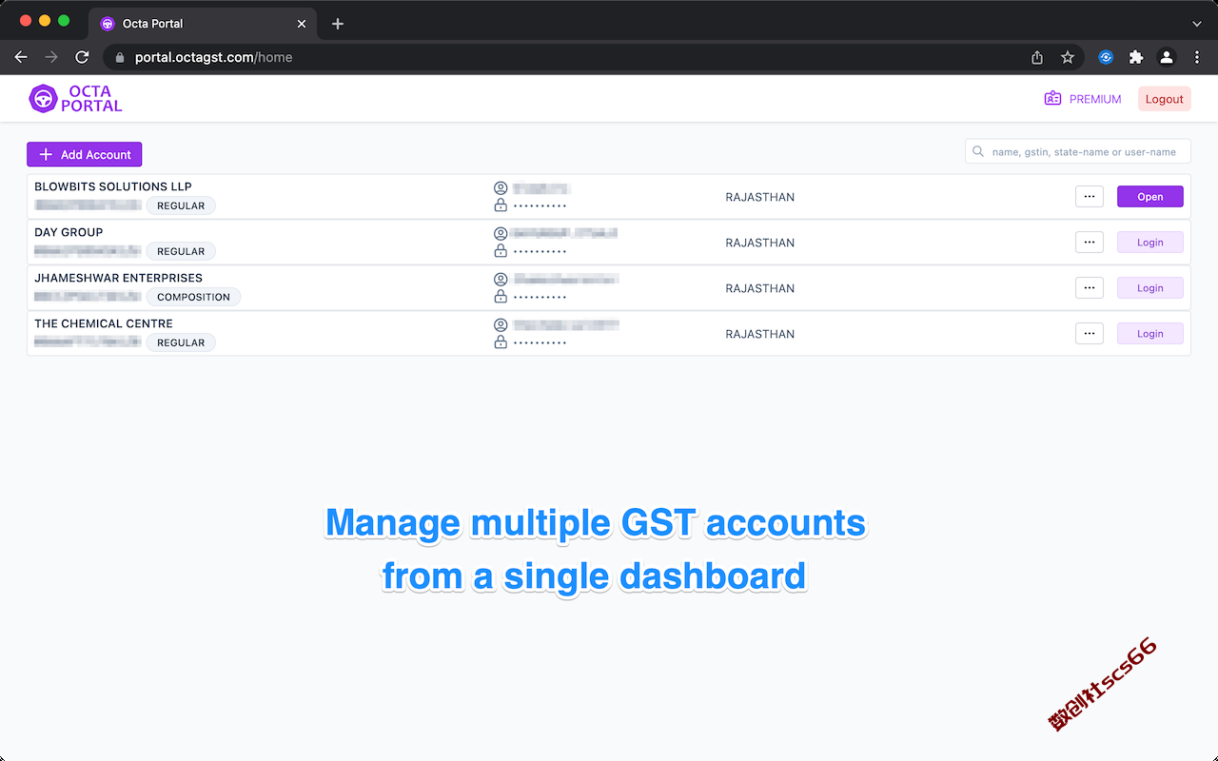Select THE CHEMICAL CENTRE name

(x=104, y=323)
